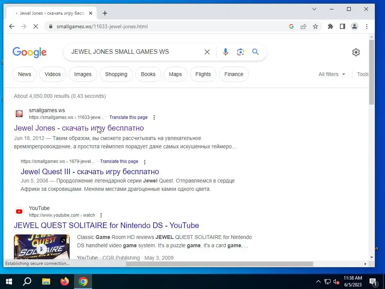The width and height of the screenshot is (385, 289).
Task: Select the Maps filter tab
Action: (x=175, y=74)
